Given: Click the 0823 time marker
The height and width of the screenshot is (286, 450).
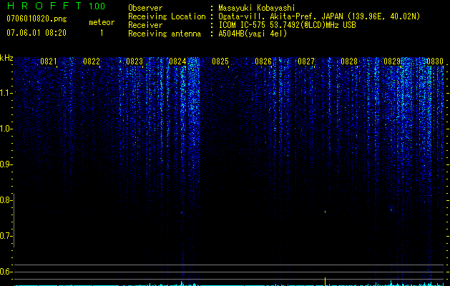Looking at the screenshot, I should pyautogui.click(x=134, y=61).
